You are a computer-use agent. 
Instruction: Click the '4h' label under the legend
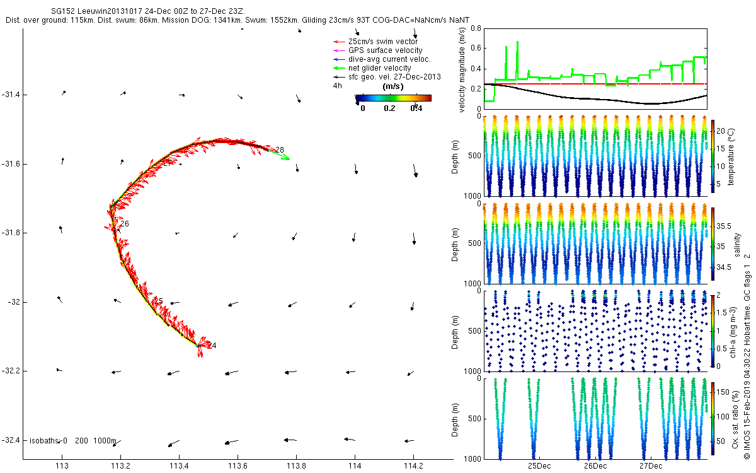337,86
